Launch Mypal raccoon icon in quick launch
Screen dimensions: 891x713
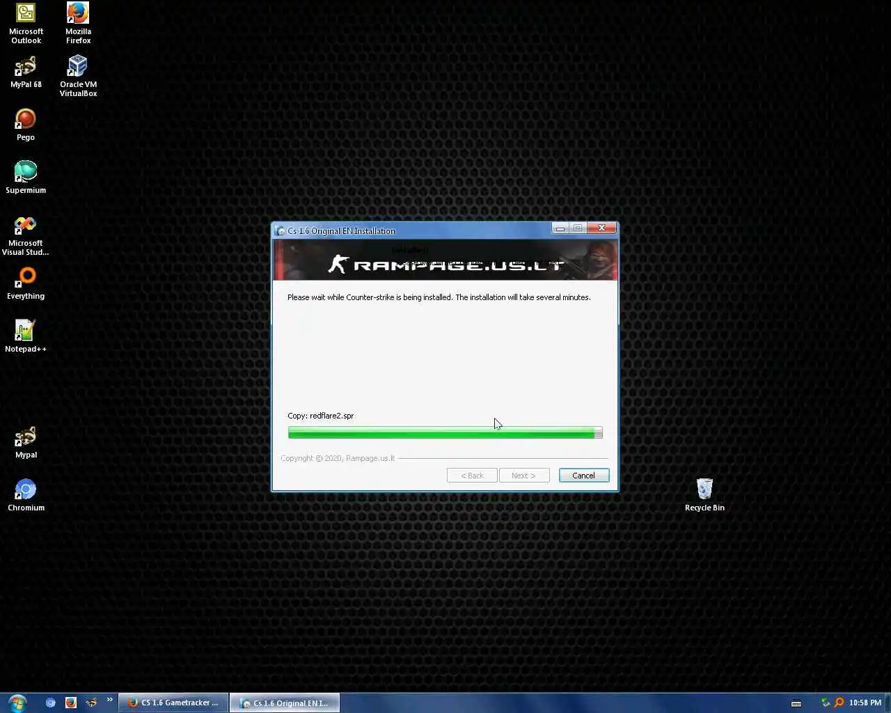[91, 703]
